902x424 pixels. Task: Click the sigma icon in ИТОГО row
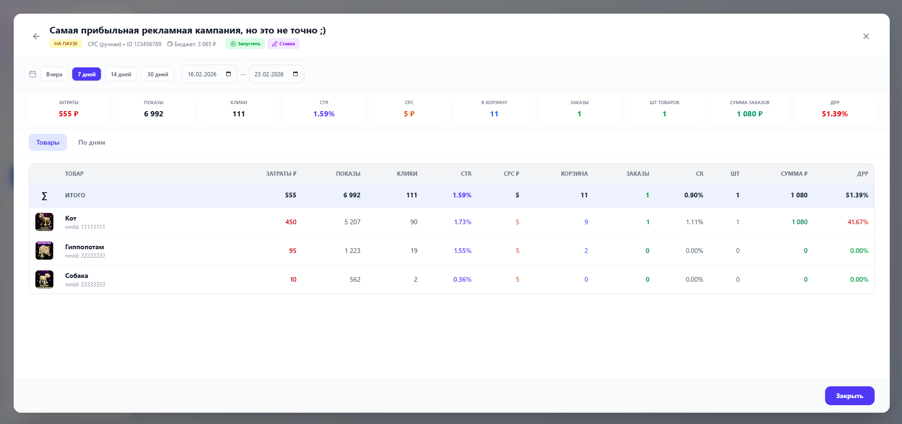[44, 196]
